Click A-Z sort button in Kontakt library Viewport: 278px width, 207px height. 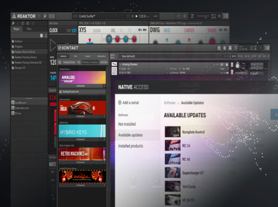pyautogui.click(x=79, y=62)
